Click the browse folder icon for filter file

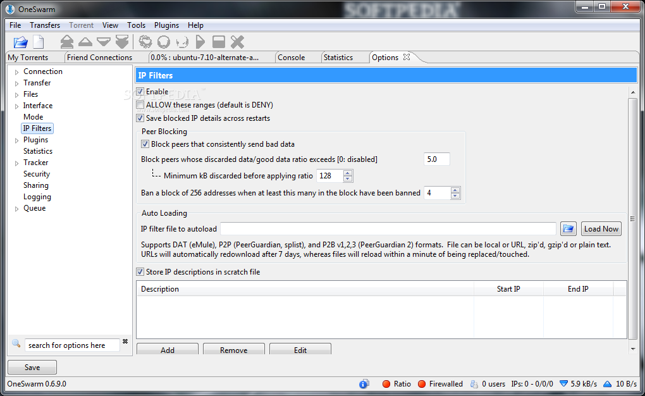(x=568, y=229)
